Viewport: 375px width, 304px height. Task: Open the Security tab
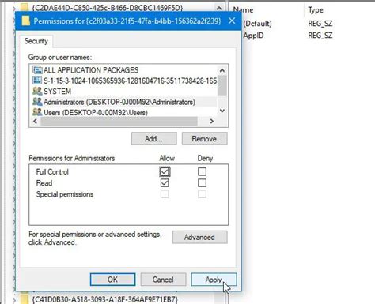[36, 41]
